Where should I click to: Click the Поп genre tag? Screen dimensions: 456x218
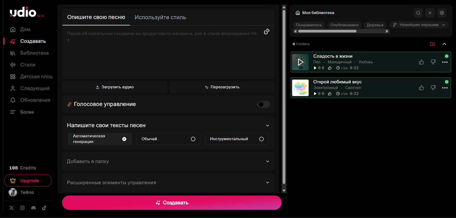tap(317, 62)
